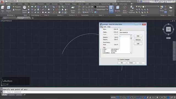Click the Edit button in Alias Editor
Screen dimensions: 176x99
coord(138,44)
